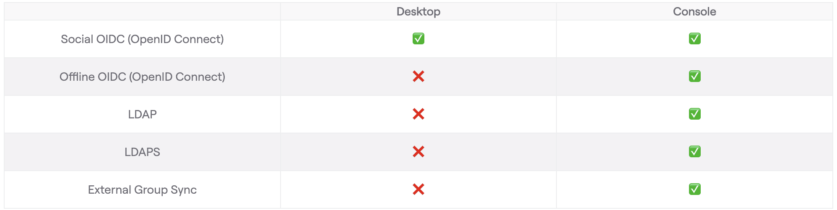
Task: Click the empty top-left header cell
Action: [x=142, y=12]
